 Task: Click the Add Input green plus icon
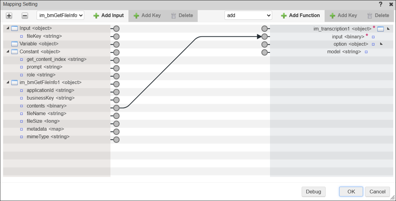click(96, 16)
